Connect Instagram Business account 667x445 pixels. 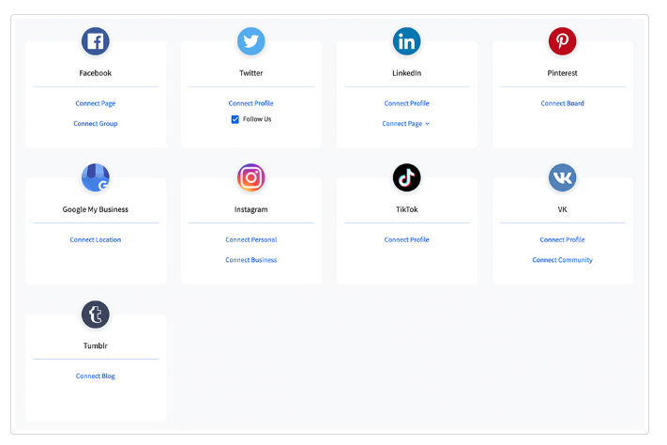coord(251,260)
